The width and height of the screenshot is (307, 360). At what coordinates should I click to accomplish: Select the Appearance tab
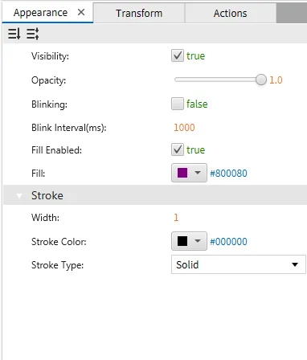tap(40, 13)
